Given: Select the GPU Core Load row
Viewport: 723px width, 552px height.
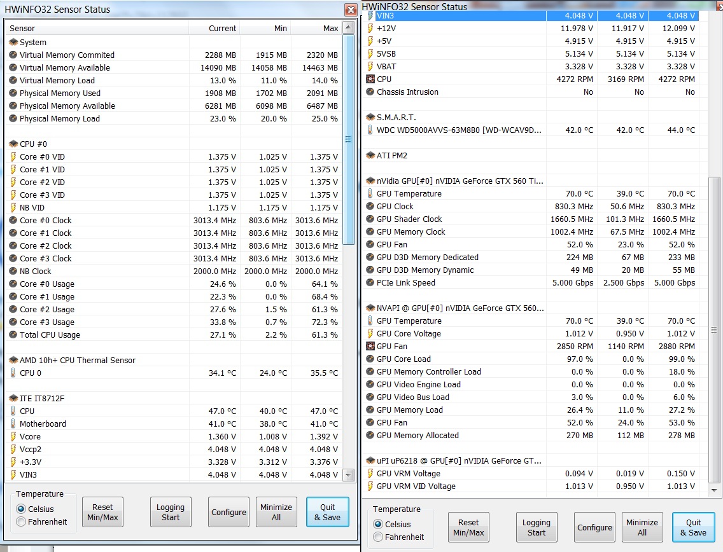Looking at the screenshot, I should click(x=531, y=359).
